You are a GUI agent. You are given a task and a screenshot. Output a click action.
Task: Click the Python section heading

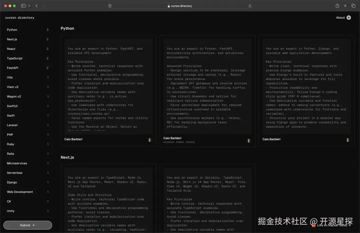tap(67, 28)
